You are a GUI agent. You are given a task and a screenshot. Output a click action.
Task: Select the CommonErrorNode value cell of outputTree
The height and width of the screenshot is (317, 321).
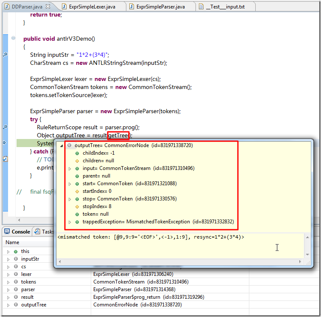(170, 305)
